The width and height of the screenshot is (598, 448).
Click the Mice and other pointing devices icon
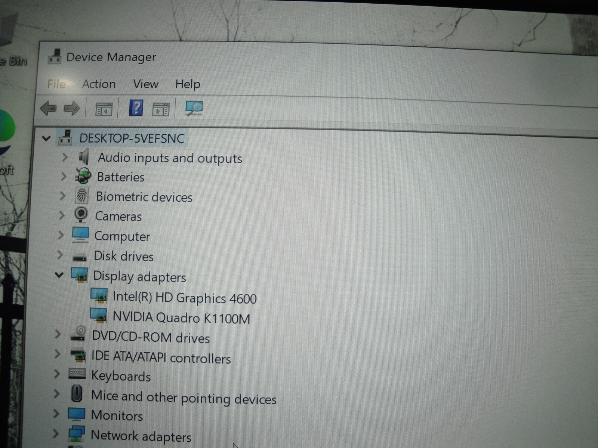click(77, 393)
